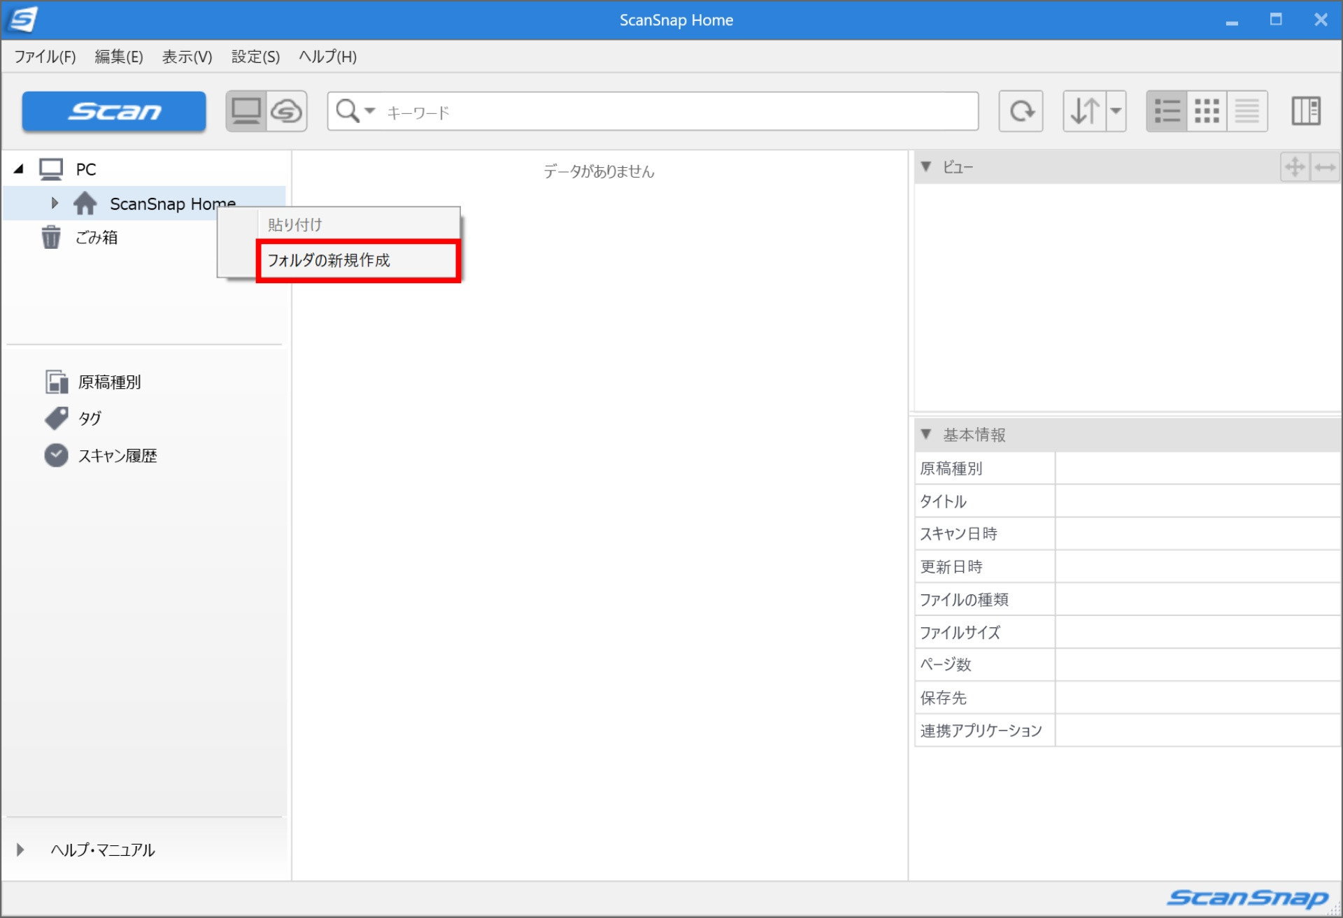Click the ScanSnap Home house icon
Image resolution: width=1343 pixels, height=918 pixels.
pyautogui.click(x=85, y=203)
